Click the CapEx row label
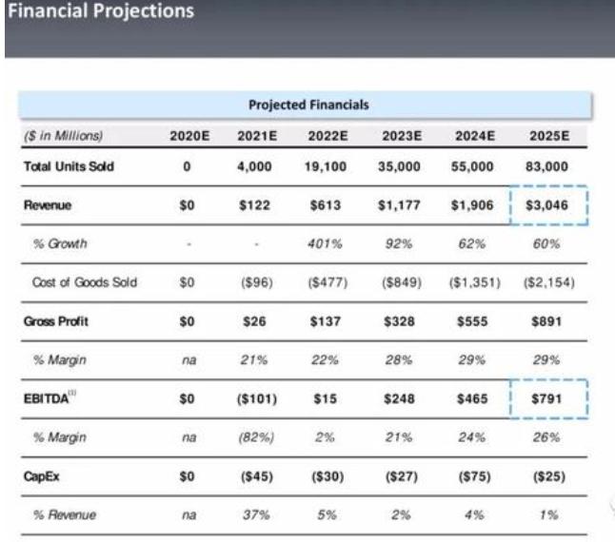The height and width of the screenshot is (542, 615). click(x=42, y=476)
